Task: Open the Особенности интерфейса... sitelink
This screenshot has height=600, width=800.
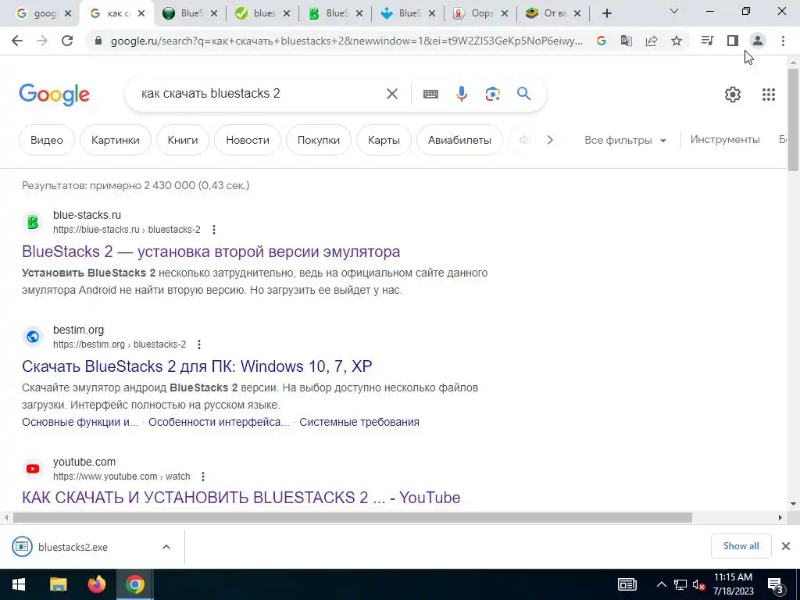Action: (x=219, y=423)
